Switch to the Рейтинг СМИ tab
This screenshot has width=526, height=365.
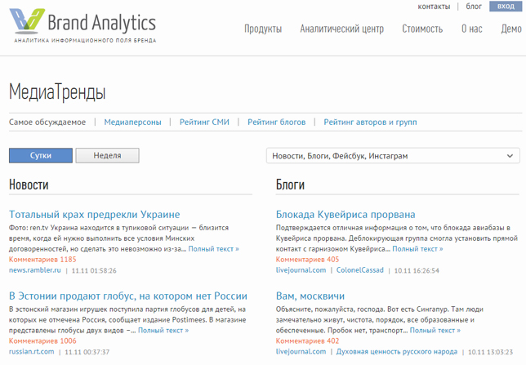click(204, 122)
